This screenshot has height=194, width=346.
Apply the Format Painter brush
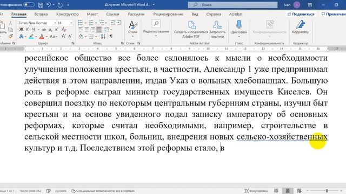pyautogui.click(x=10, y=36)
